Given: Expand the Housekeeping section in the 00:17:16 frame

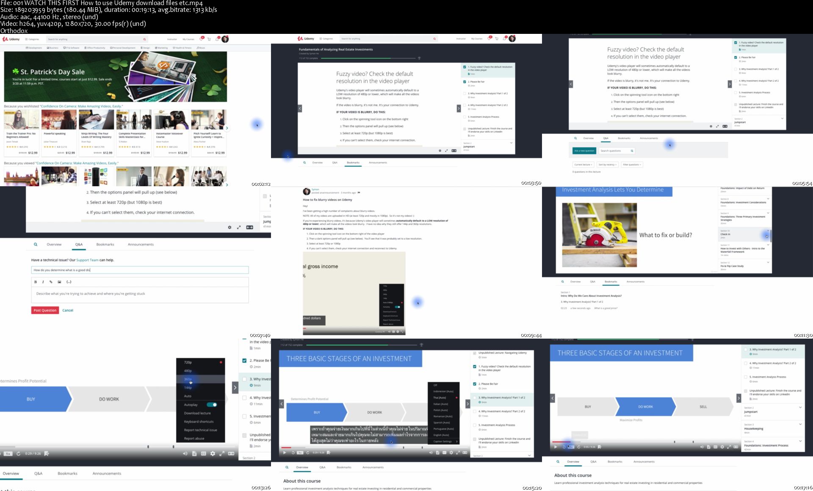Looking at the screenshot, I should [x=800, y=424].
